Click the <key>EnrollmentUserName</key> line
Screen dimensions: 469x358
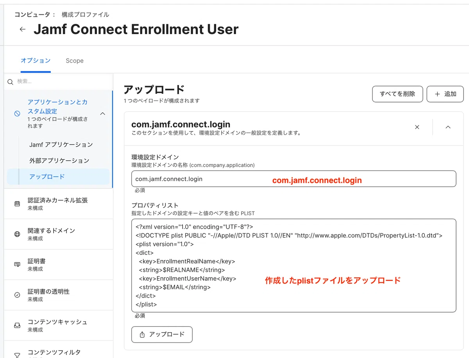[x=188, y=279]
